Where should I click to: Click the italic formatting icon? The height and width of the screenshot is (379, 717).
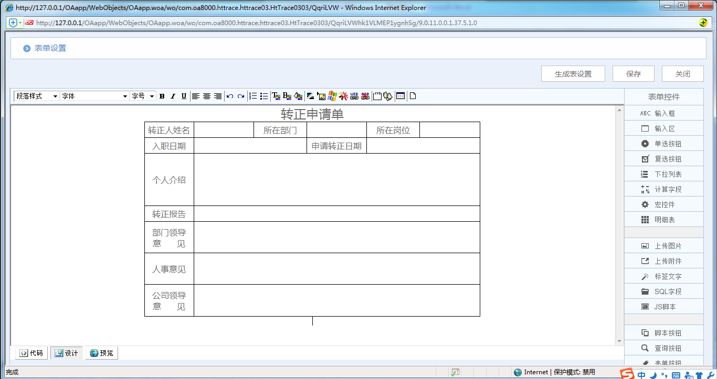pos(173,96)
